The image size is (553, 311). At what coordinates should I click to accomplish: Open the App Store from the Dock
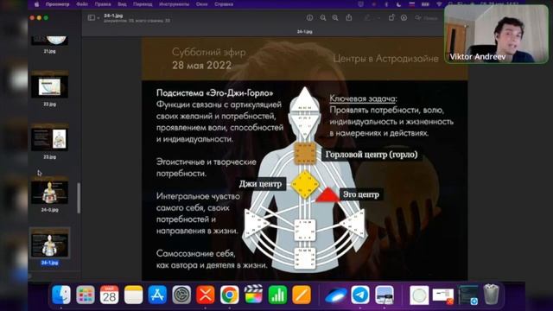(157, 295)
